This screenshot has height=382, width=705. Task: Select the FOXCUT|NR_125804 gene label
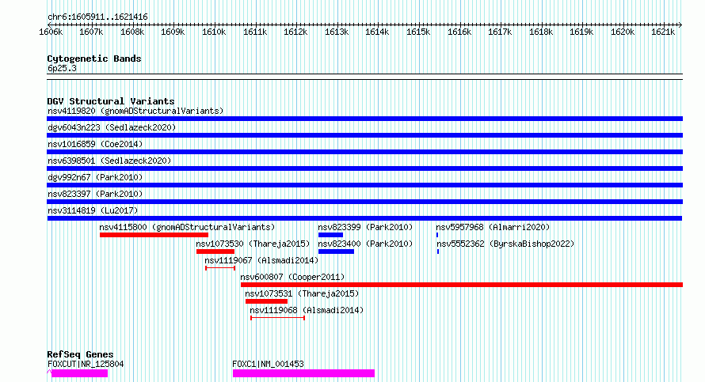click(86, 364)
